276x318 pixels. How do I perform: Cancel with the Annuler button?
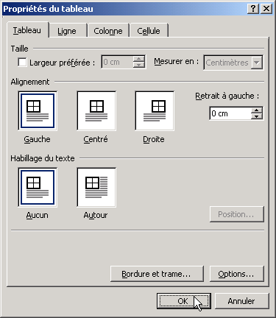click(x=241, y=301)
